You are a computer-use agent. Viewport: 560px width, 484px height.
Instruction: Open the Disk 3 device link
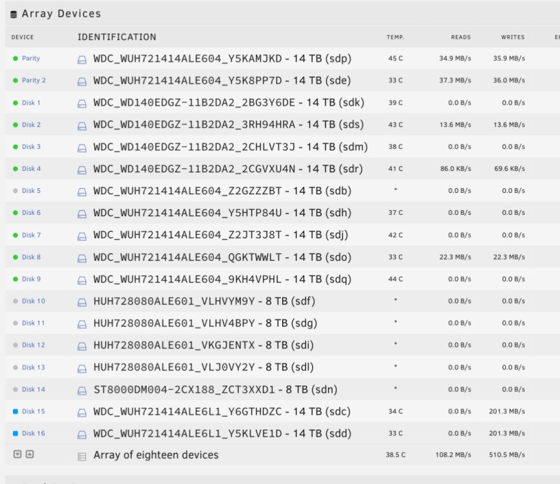pyautogui.click(x=31, y=146)
